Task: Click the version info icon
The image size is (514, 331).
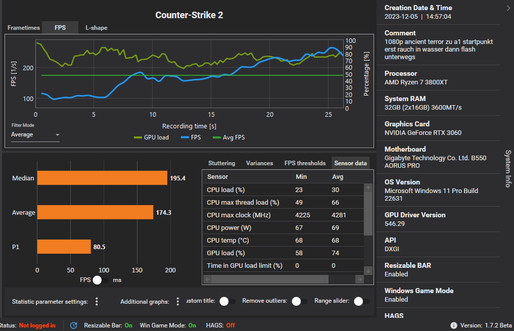Action: pyautogui.click(x=454, y=325)
